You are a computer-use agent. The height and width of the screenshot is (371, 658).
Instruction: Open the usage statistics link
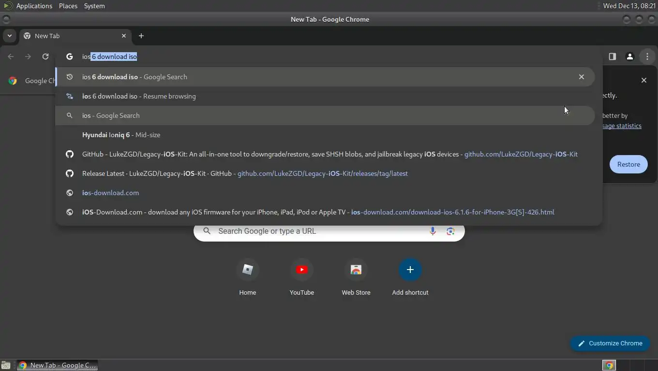(622, 126)
